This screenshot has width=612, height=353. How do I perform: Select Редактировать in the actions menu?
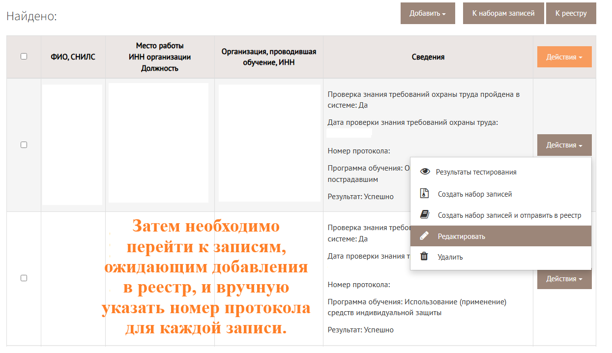click(x=501, y=236)
